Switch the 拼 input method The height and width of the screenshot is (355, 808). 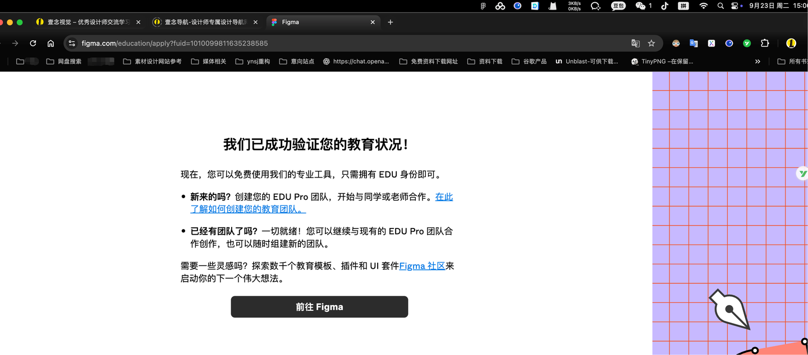(683, 6)
